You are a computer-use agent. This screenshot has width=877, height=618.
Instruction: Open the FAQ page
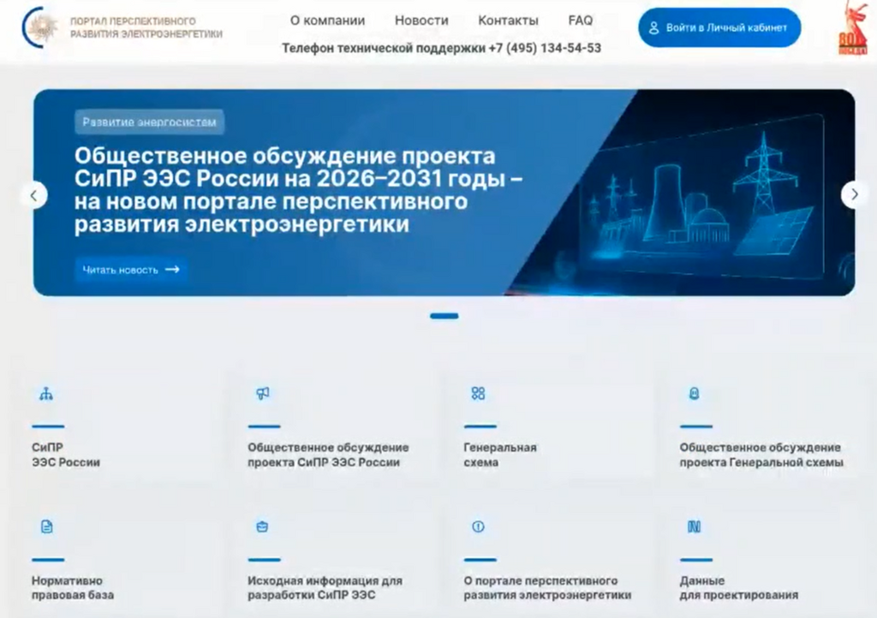pyautogui.click(x=580, y=21)
